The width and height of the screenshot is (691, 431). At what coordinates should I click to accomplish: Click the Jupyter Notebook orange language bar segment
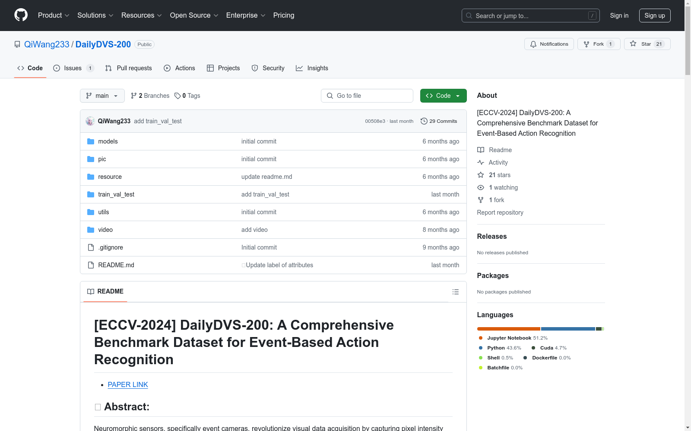click(x=509, y=329)
